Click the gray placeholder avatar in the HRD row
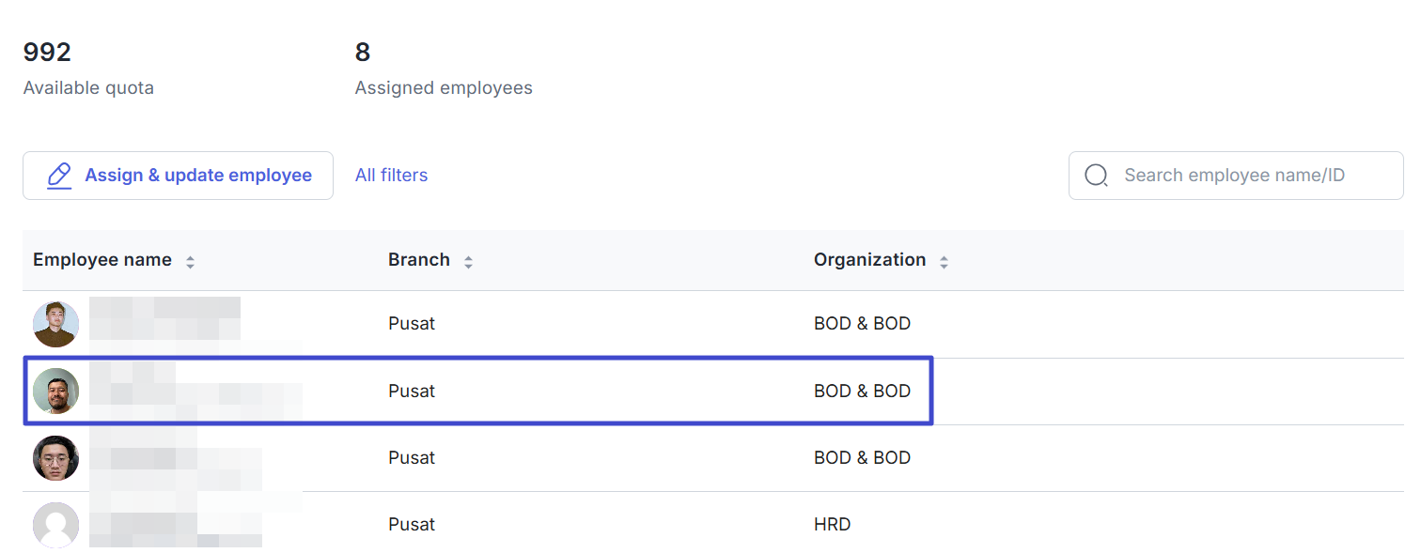The width and height of the screenshot is (1421, 553). pos(55,525)
